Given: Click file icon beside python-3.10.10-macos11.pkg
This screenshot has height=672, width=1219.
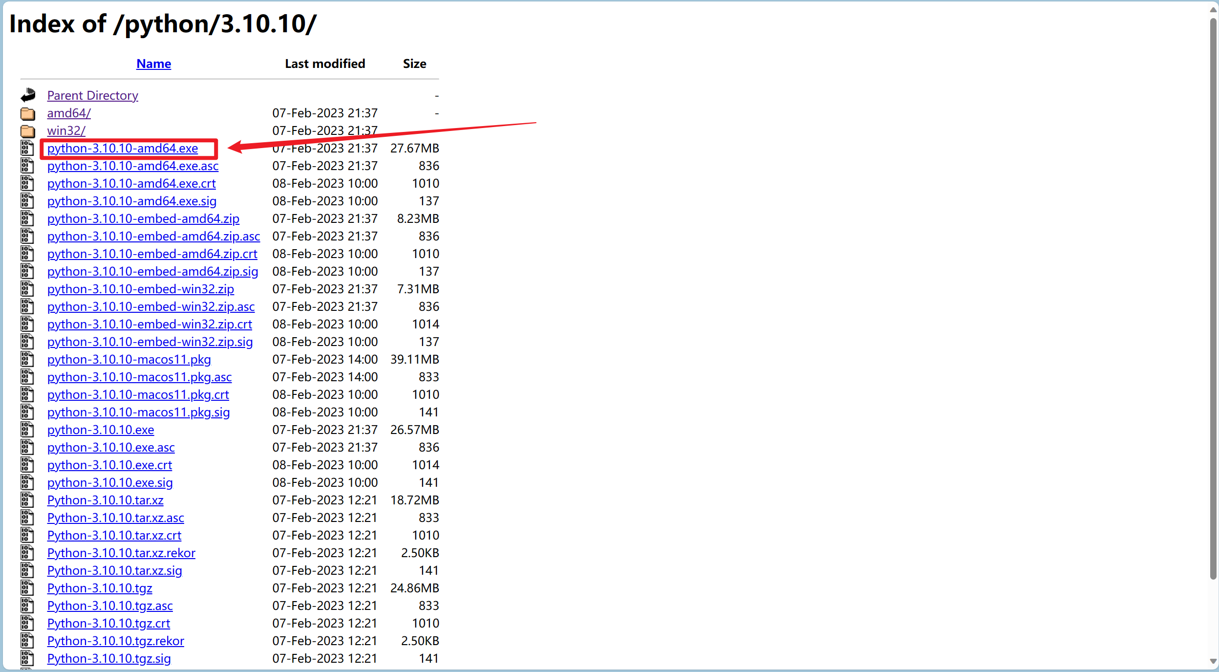Looking at the screenshot, I should pyautogui.click(x=27, y=359).
